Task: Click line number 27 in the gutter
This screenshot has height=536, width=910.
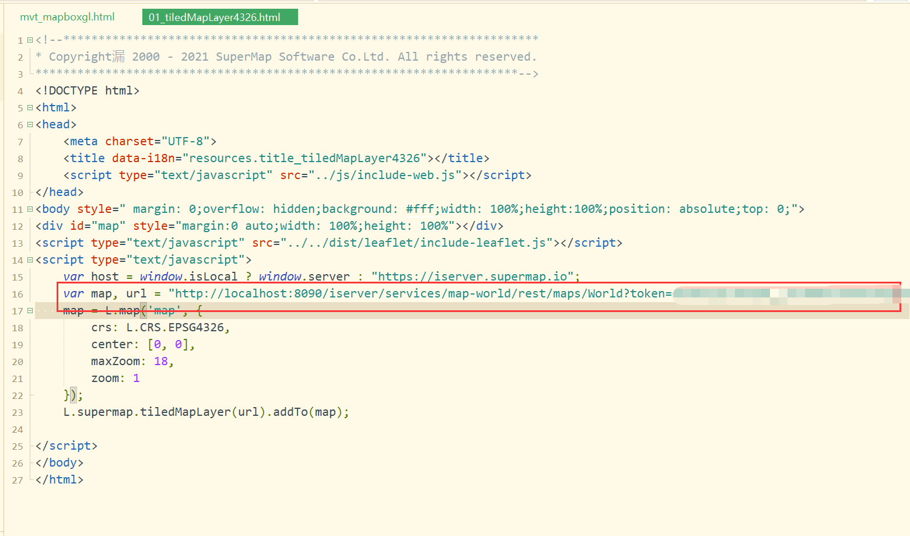Action: (17, 480)
